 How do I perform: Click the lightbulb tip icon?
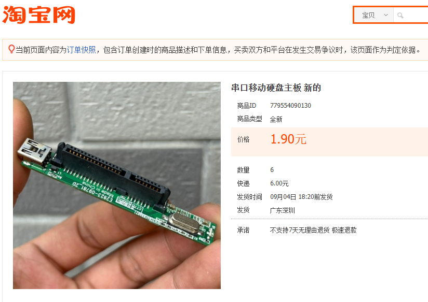pyautogui.click(x=11, y=49)
